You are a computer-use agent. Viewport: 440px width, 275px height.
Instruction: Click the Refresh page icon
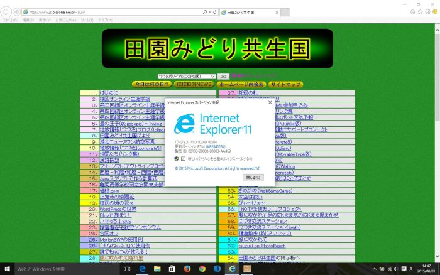[x=214, y=12]
